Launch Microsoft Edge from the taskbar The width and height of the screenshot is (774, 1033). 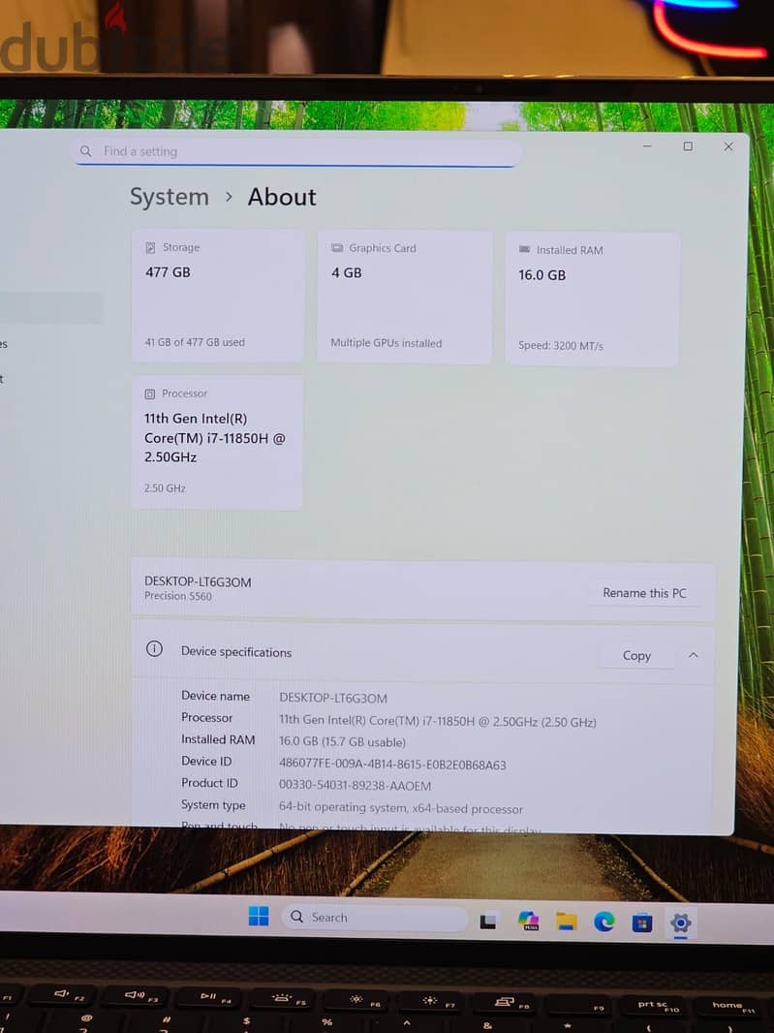pyautogui.click(x=604, y=922)
